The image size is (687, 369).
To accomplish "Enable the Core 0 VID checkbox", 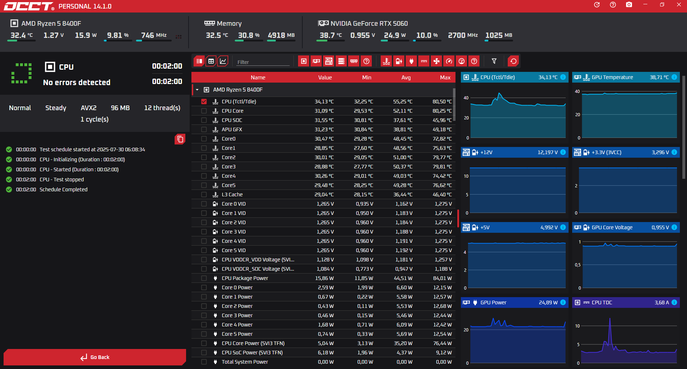I will (x=204, y=204).
